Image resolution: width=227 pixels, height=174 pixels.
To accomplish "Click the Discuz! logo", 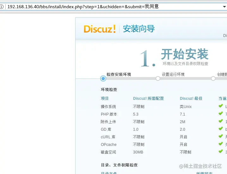I will coord(100,29).
